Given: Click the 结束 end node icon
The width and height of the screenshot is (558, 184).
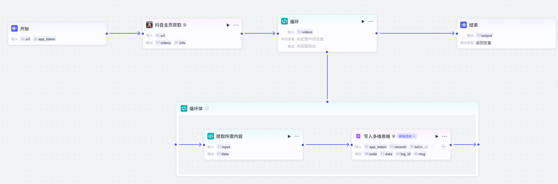Looking at the screenshot, I should coord(463,25).
